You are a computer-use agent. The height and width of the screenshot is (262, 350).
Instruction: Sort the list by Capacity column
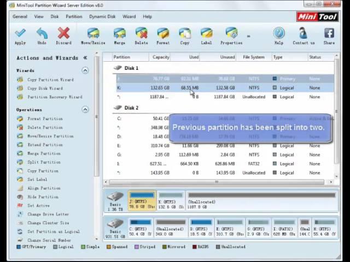160,57
